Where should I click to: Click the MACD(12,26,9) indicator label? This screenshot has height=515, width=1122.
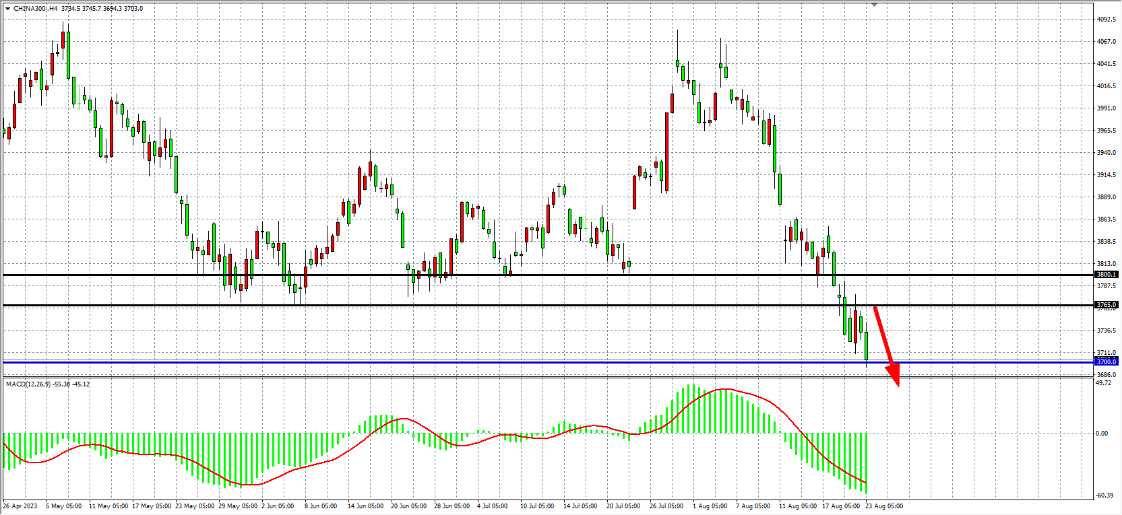coord(28,384)
